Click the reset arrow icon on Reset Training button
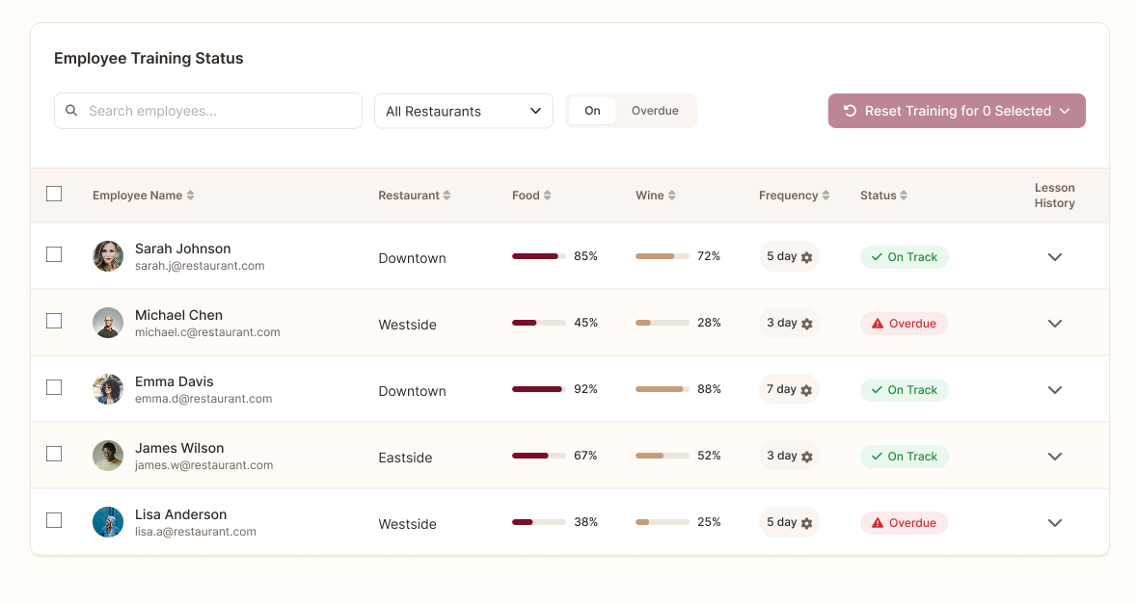1136x603 pixels. tap(849, 110)
